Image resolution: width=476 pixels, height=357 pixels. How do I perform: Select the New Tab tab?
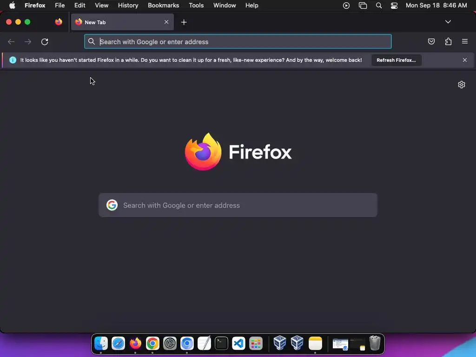pyautogui.click(x=122, y=22)
